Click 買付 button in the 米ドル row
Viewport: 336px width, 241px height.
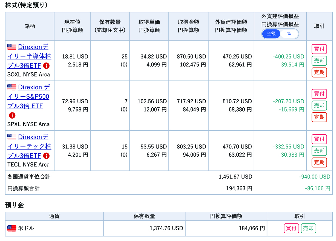tap(291, 229)
